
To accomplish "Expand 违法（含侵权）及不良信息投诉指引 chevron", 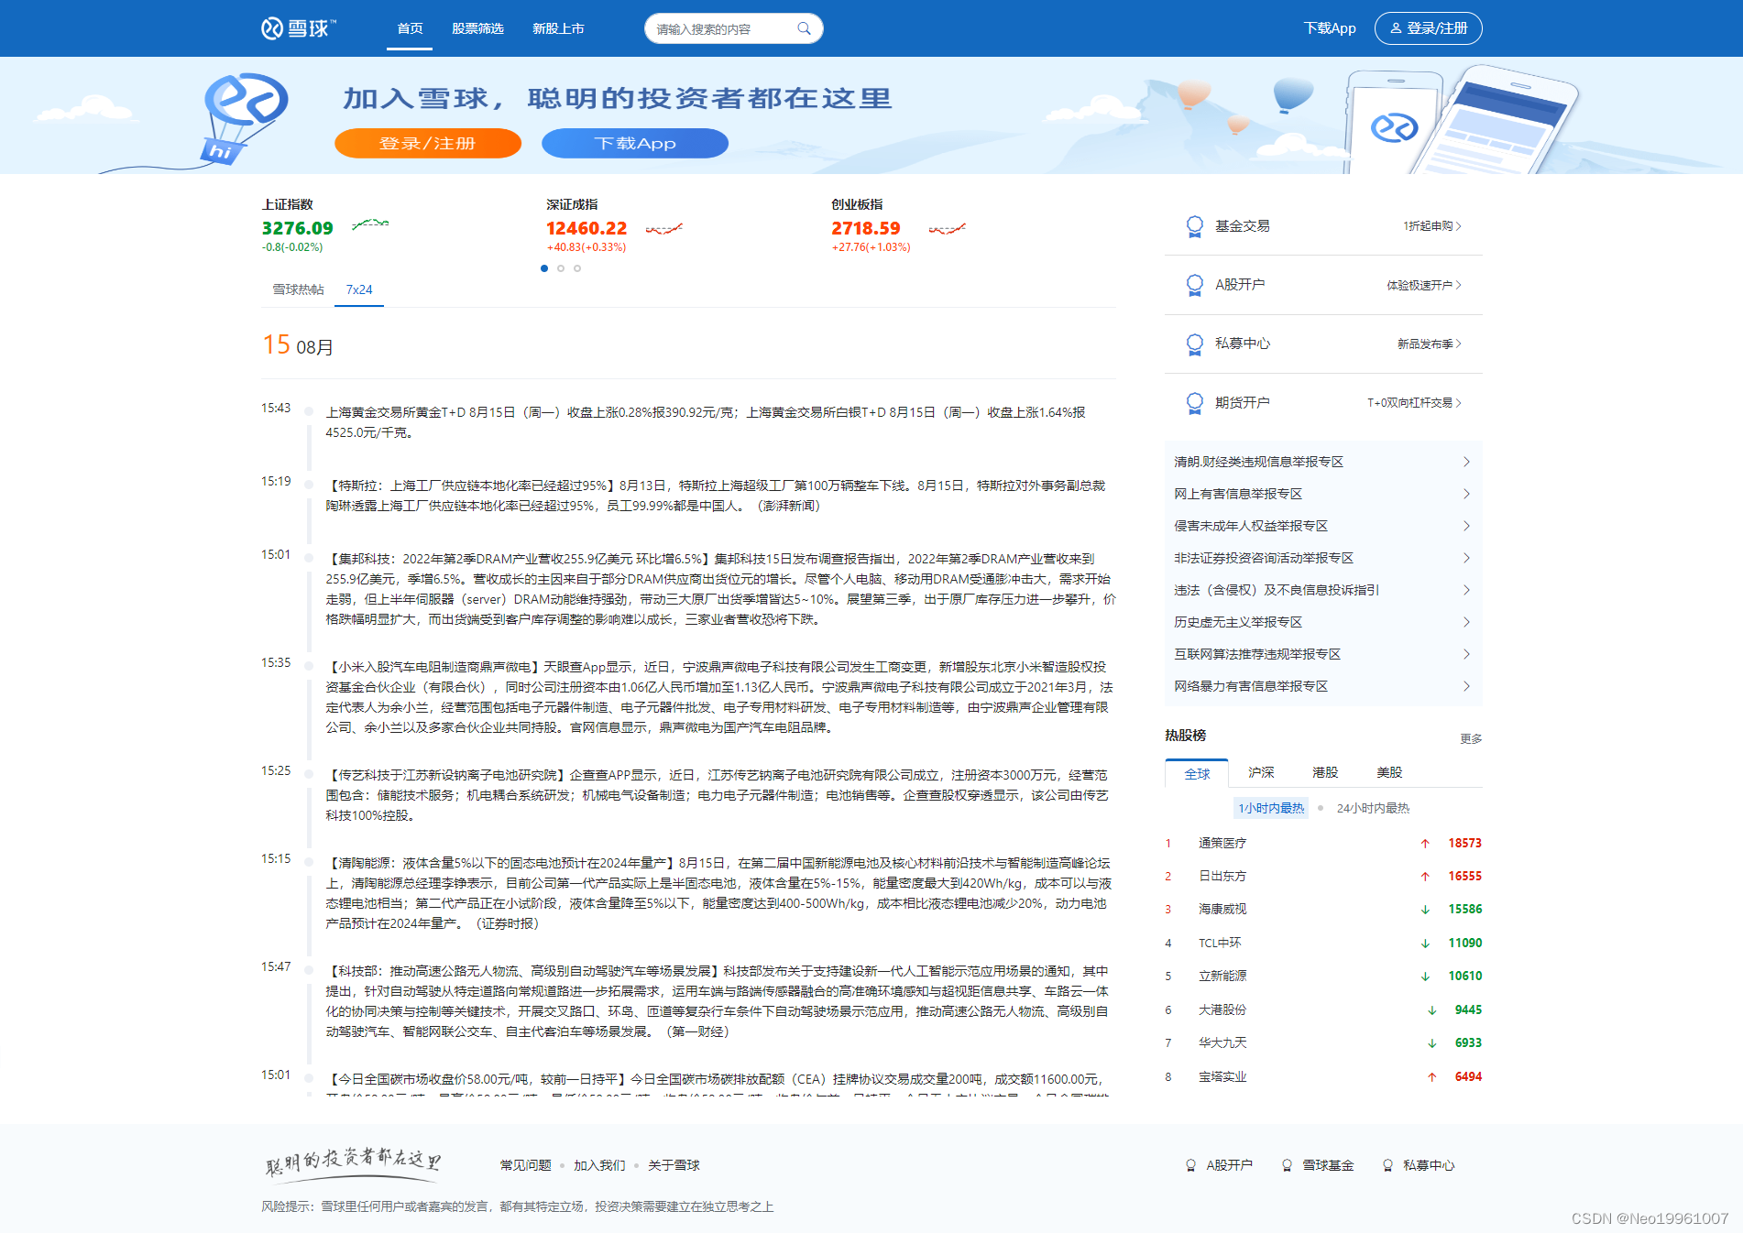I will (1466, 590).
